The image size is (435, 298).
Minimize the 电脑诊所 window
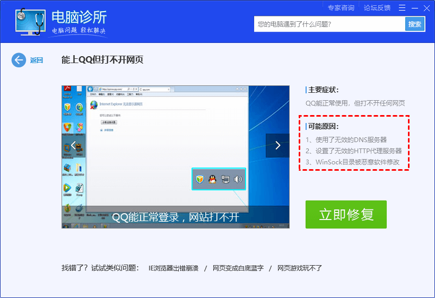pos(414,8)
